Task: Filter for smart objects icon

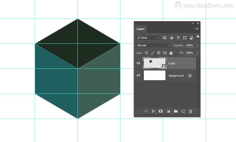Action: [192, 38]
